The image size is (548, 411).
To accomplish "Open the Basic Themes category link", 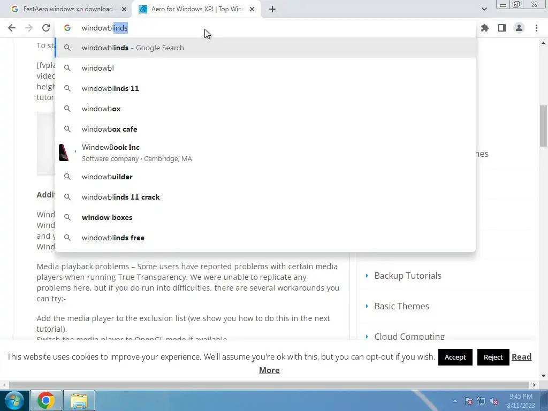I will pyautogui.click(x=401, y=306).
